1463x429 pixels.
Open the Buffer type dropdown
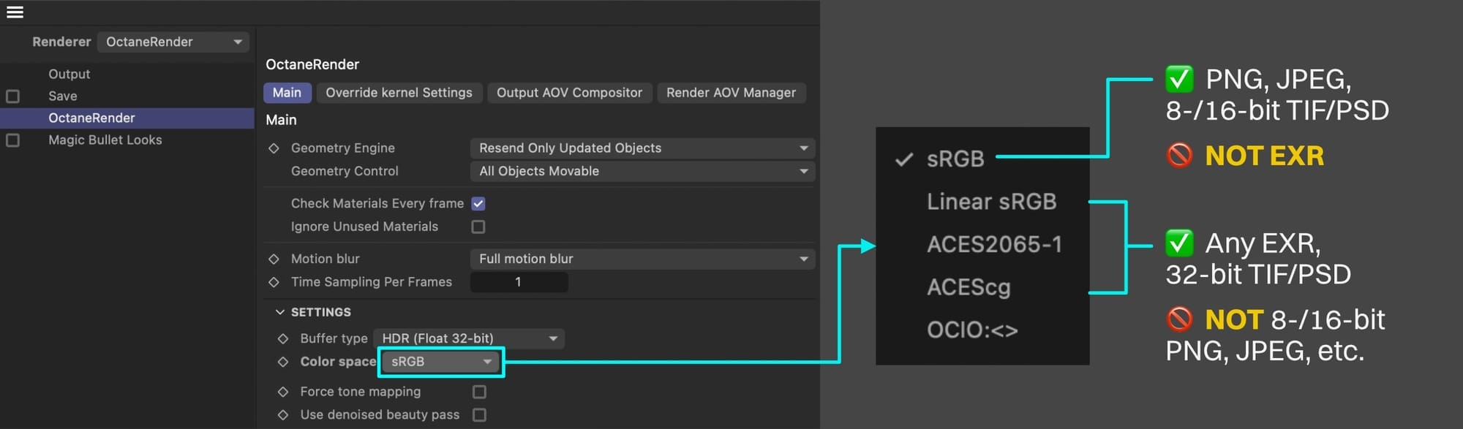point(469,338)
